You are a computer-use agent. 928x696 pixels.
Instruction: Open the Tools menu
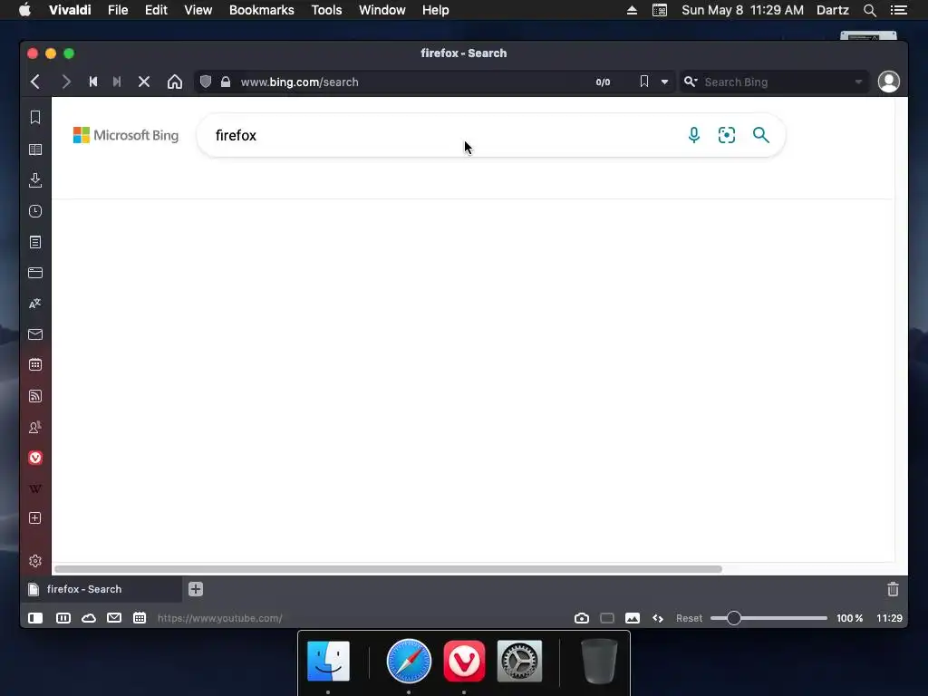[x=326, y=10]
